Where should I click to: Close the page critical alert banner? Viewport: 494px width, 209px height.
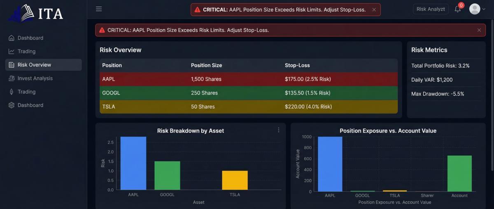(479, 30)
